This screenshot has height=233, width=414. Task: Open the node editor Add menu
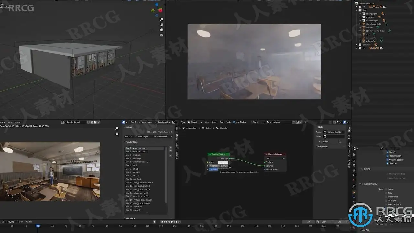coord(222,122)
